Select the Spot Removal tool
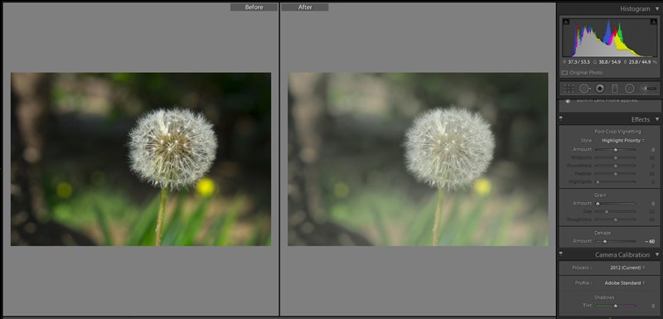 [x=585, y=89]
